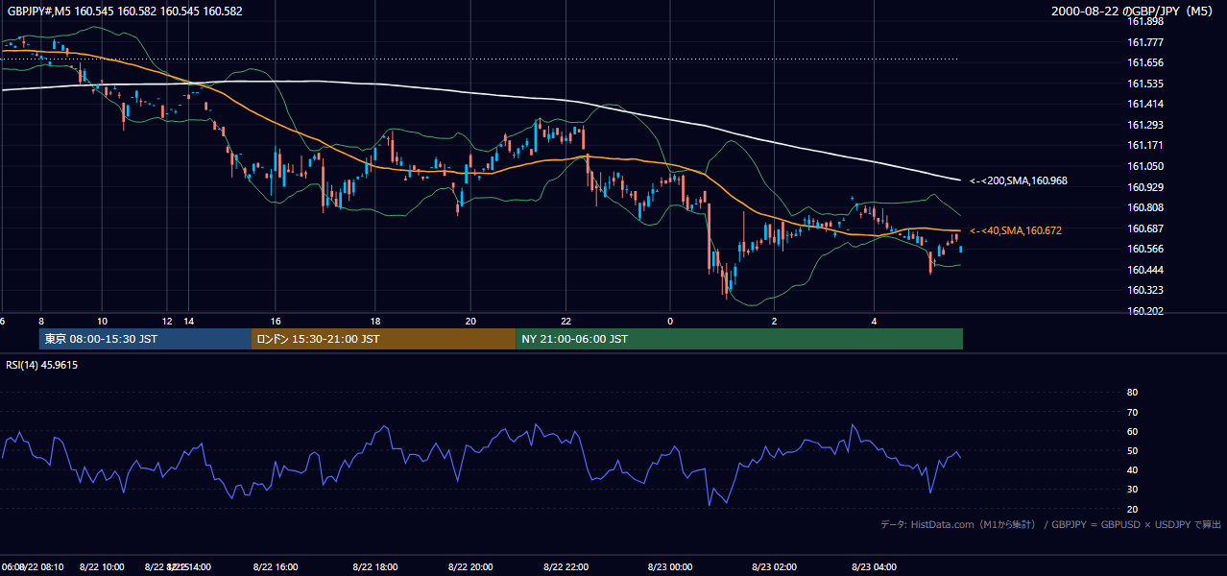The height and width of the screenshot is (576, 1227).
Task: Click price level 161.898 on the axis
Action: pos(1144,21)
